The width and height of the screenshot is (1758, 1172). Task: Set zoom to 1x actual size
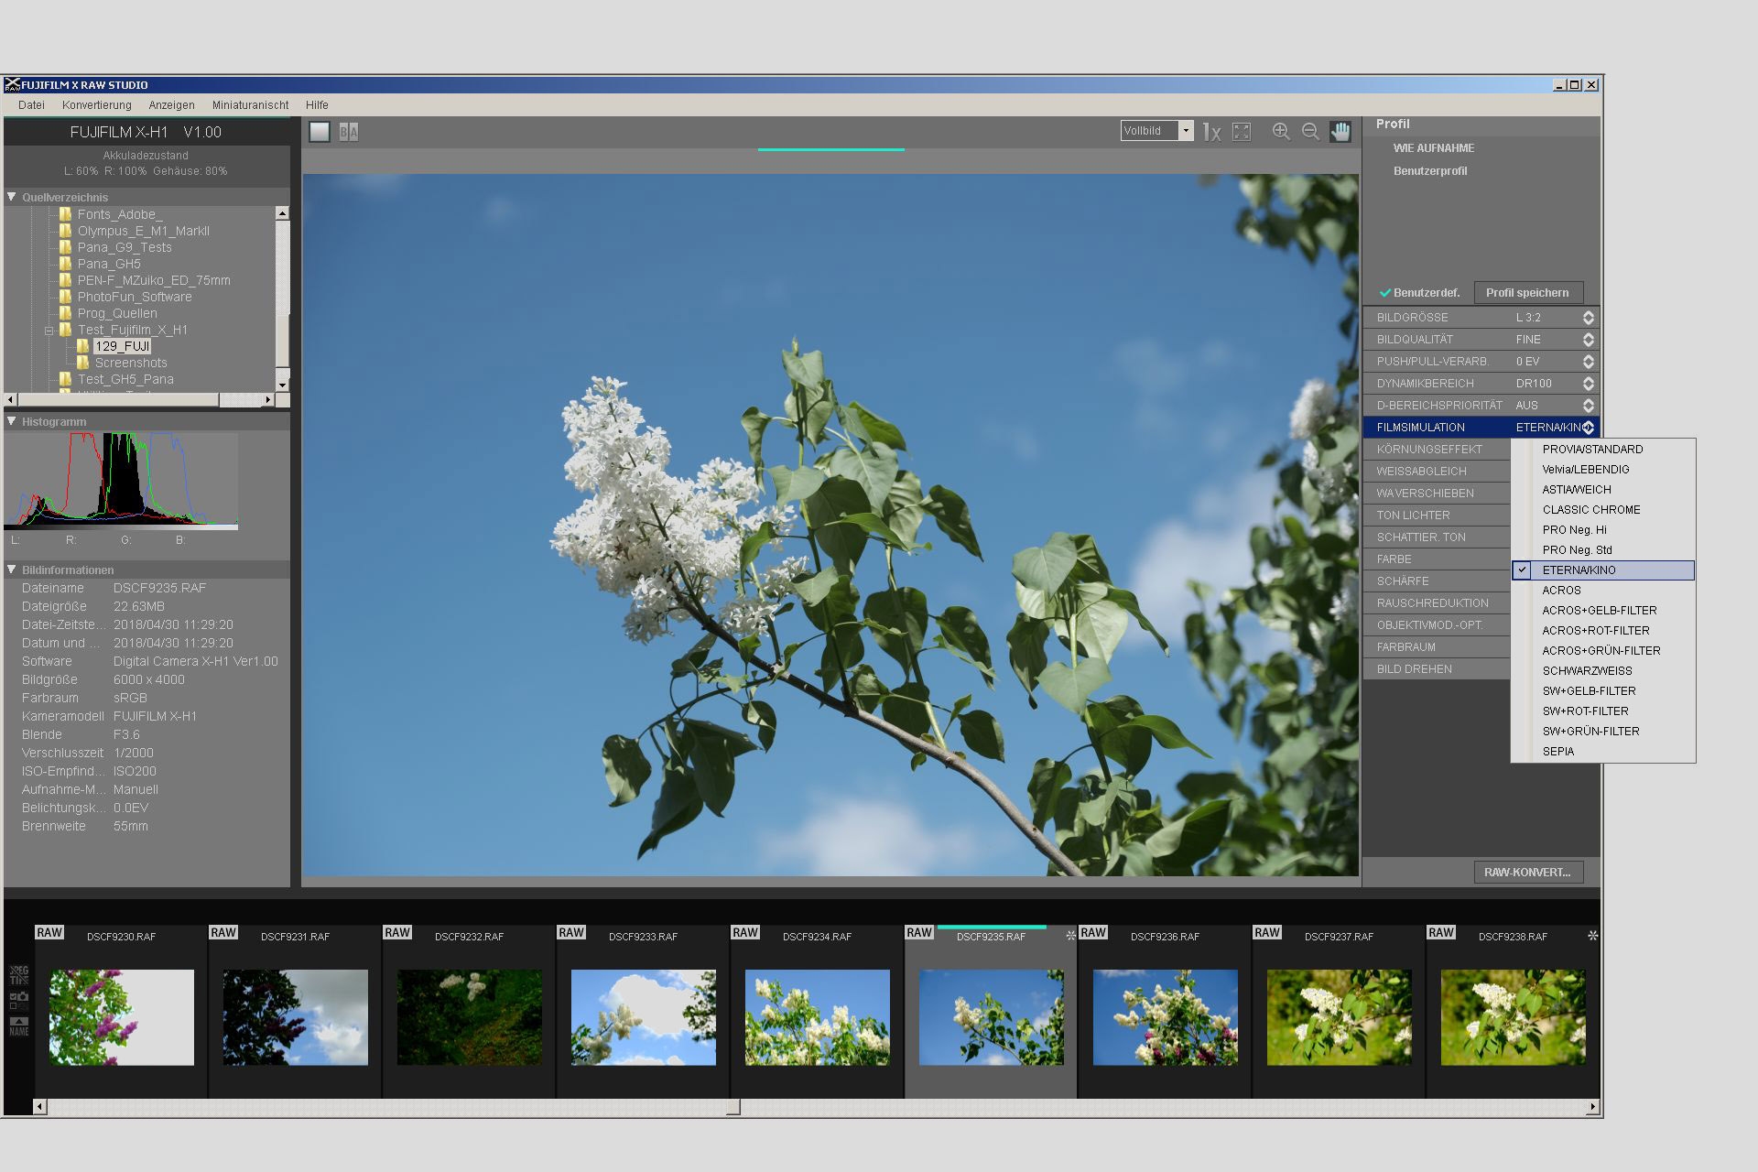[x=1211, y=133]
